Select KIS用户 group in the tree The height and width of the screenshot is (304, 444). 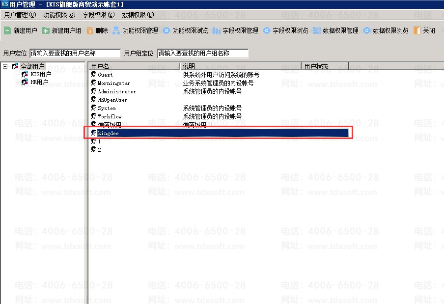[x=40, y=74]
